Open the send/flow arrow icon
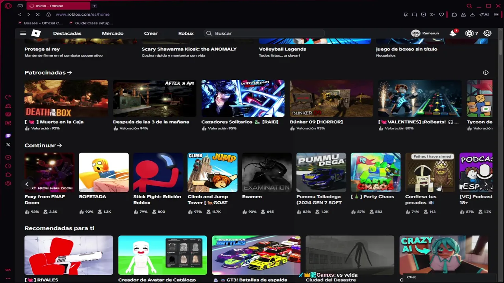This screenshot has width=504, height=283. pyautogui.click(x=432, y=15)
